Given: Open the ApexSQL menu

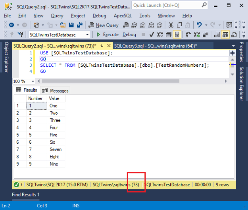Looking at the screenshot, I should [123, 15].
